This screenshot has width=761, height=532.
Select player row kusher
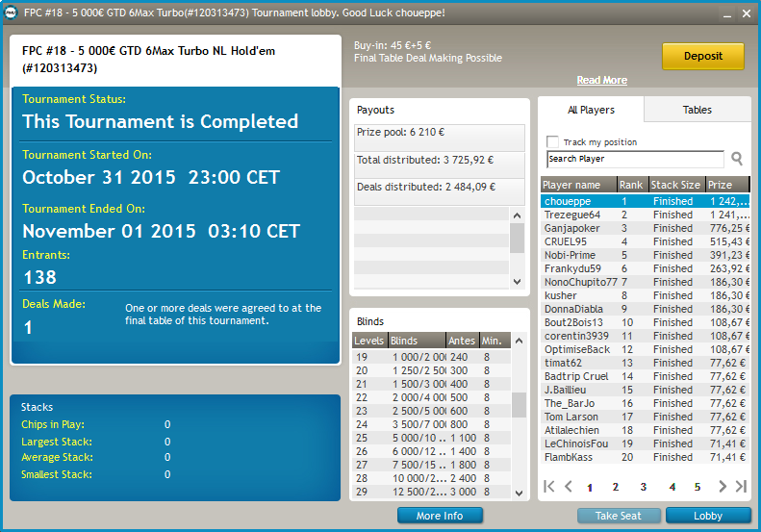[645, 295]
